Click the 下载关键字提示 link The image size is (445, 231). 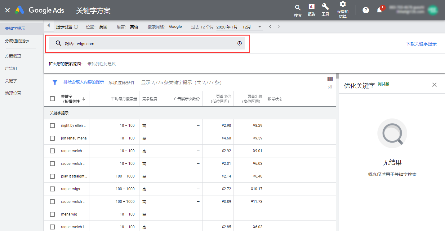pyautogui.click(x=421, y=44)
